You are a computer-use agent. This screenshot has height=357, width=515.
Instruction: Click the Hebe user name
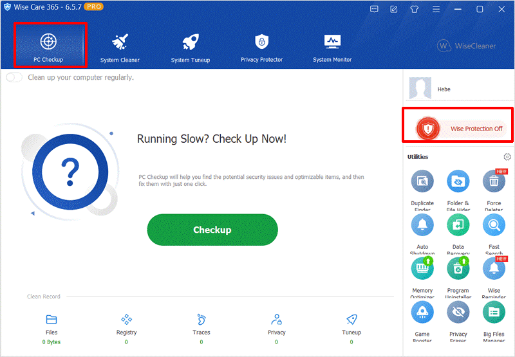click(x=444, y=89)
